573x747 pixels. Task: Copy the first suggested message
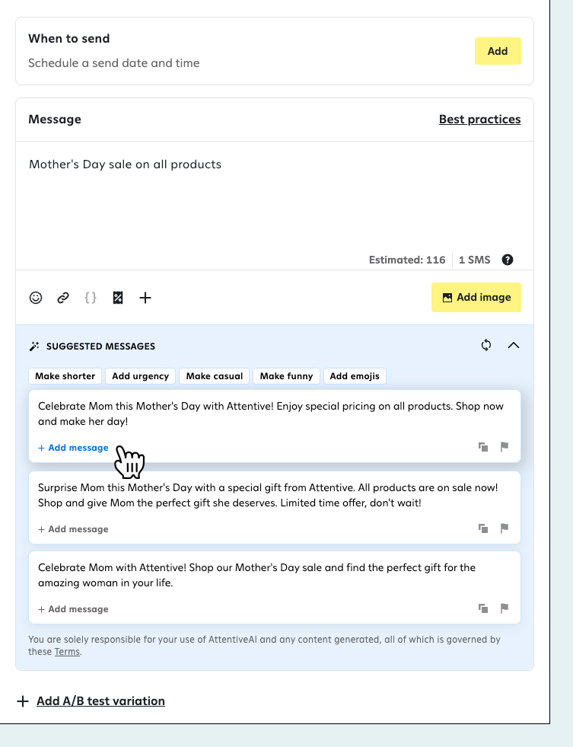[483, 448]
